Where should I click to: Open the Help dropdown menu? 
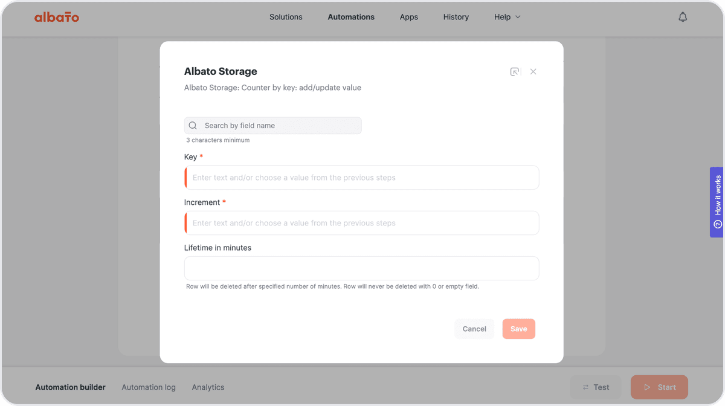[x=507, y=17]
